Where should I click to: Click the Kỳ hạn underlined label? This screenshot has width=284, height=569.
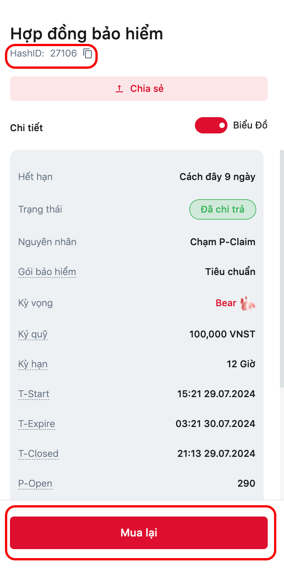tap(33, 364)
